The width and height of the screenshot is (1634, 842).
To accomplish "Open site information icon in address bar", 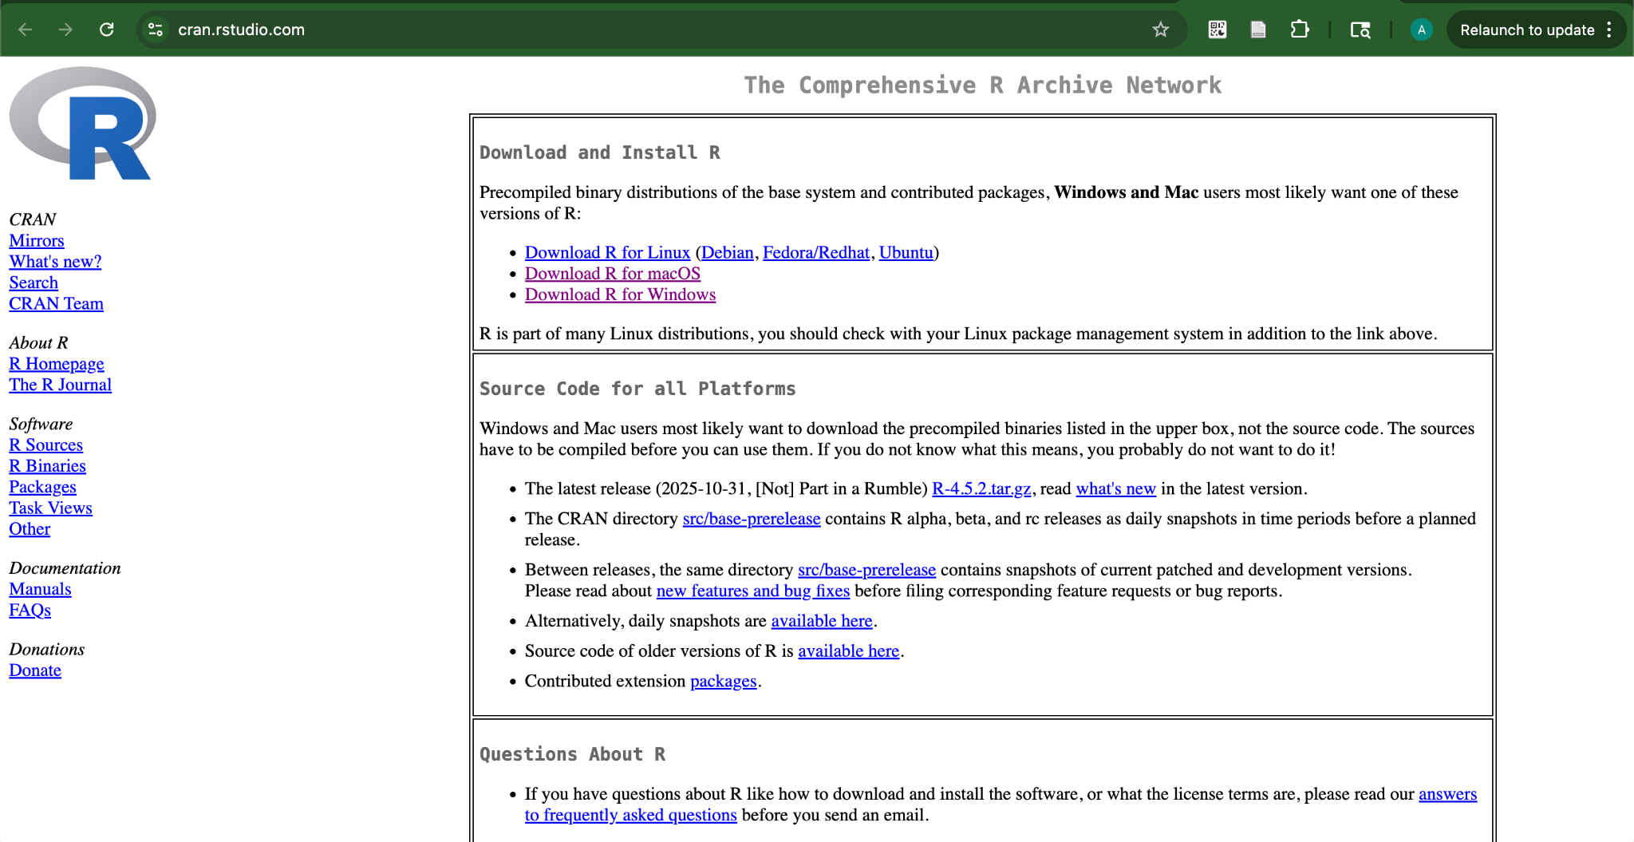I will 156,30.
